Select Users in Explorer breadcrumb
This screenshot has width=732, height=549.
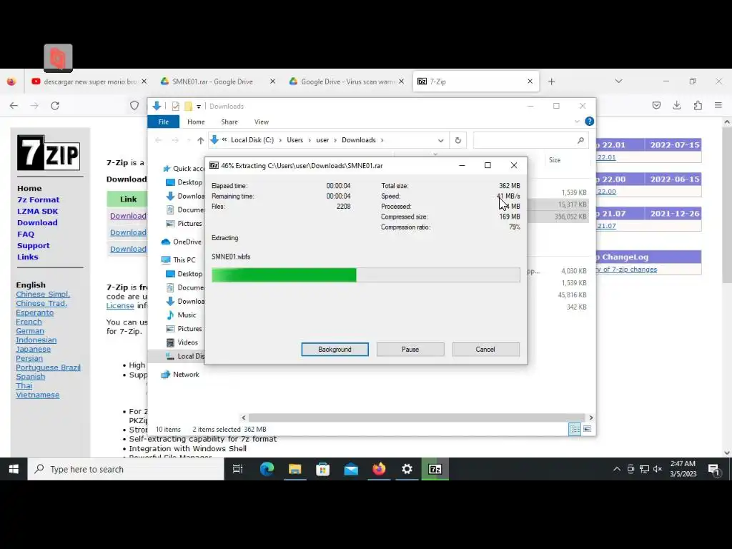[x=295, y=140]
